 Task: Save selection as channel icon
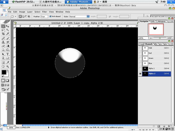point(159,126)
